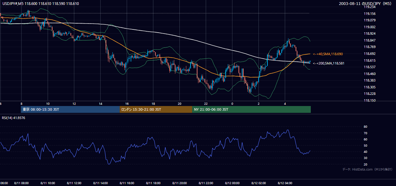Click the RSI 40 level label
Viewport: 396px width, 186px height.
365,152
